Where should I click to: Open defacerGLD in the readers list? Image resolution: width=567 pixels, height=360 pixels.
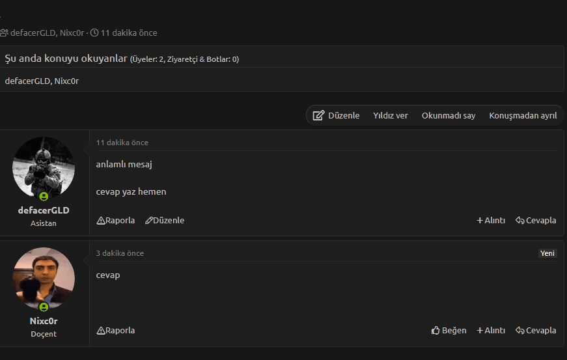click(x=27, y=81)
